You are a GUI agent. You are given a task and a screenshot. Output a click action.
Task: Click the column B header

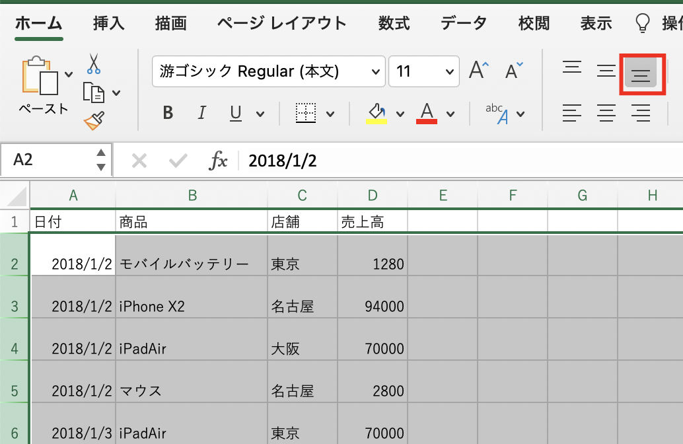pos(192,195)
